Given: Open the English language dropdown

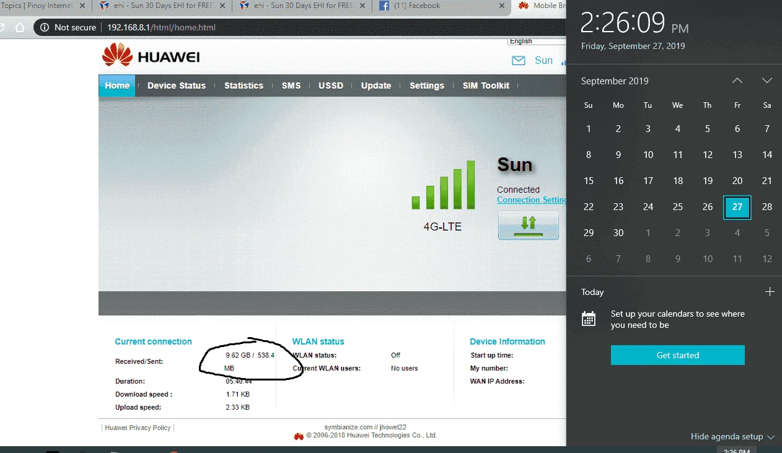Looking at the screenshot, I should click(x=537, y=42).
